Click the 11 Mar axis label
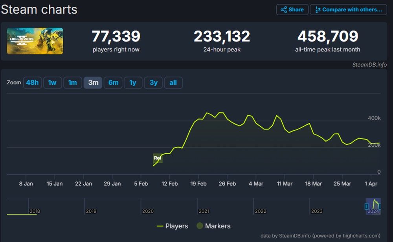This screenshot has height=242, width=393. coord(285,184)
